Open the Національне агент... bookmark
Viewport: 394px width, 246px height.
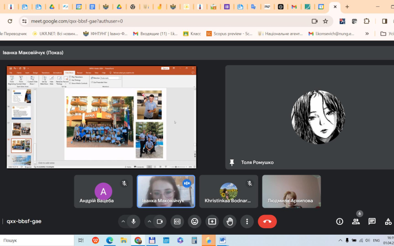click(280, 33)
